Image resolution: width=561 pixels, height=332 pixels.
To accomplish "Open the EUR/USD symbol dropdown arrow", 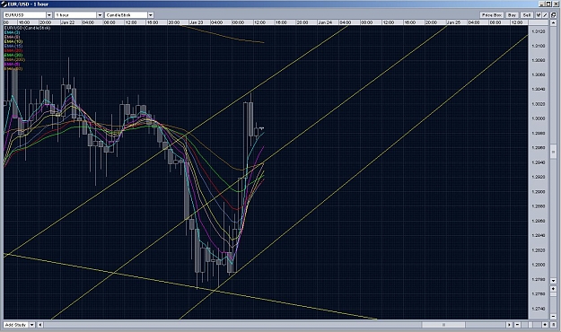I will point(49,15).
